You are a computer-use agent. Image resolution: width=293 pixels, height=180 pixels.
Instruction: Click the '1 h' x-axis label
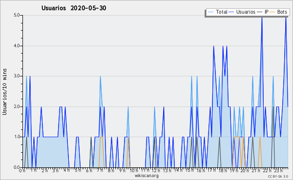click(x=34, y=170)
